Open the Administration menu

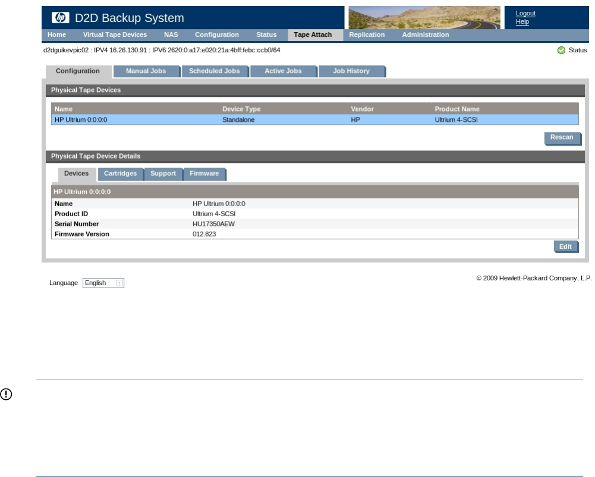point(426,34)
